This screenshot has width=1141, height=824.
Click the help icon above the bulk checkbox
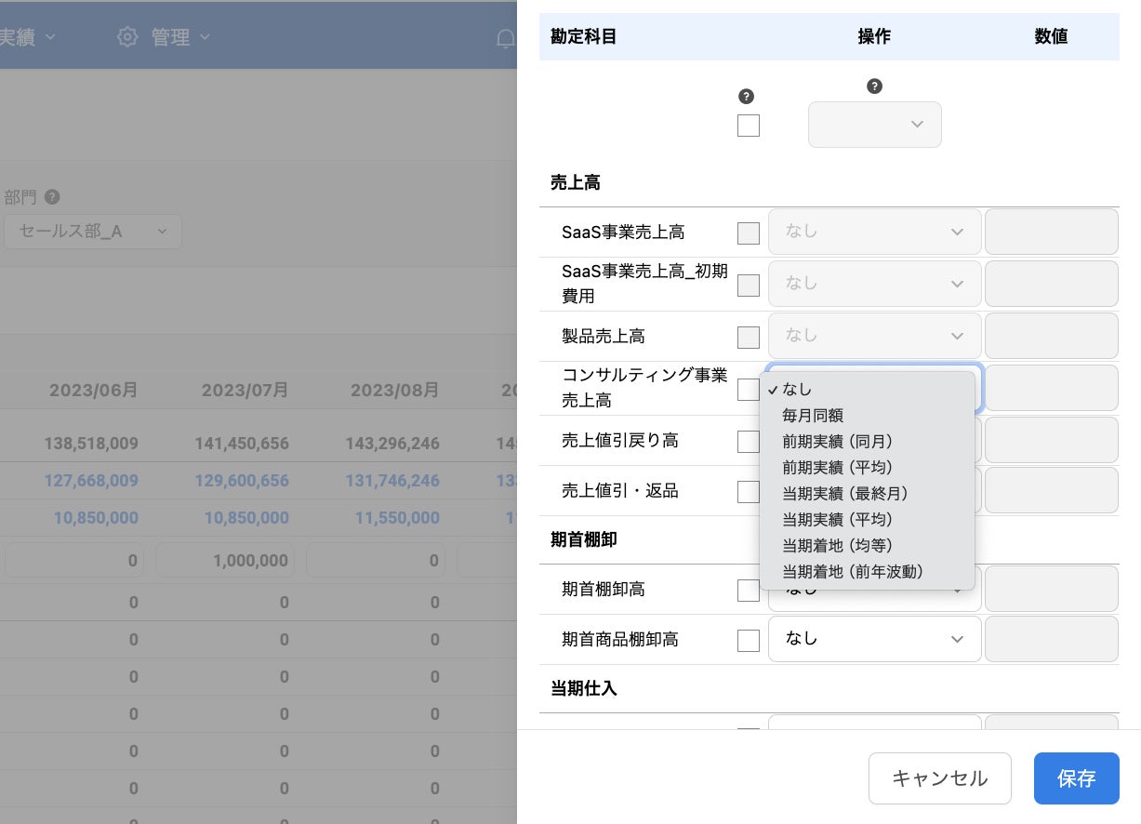point(746,97)
